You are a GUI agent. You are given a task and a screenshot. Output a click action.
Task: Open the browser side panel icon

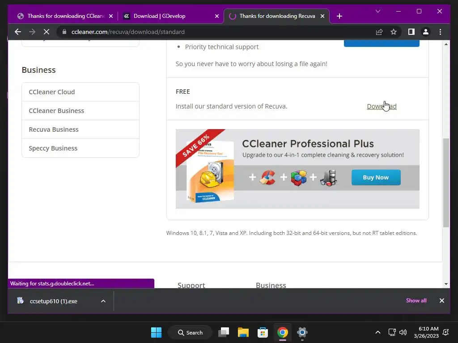pos(411,32)
